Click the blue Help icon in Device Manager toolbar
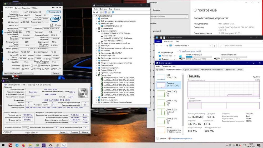 point(105,12)
